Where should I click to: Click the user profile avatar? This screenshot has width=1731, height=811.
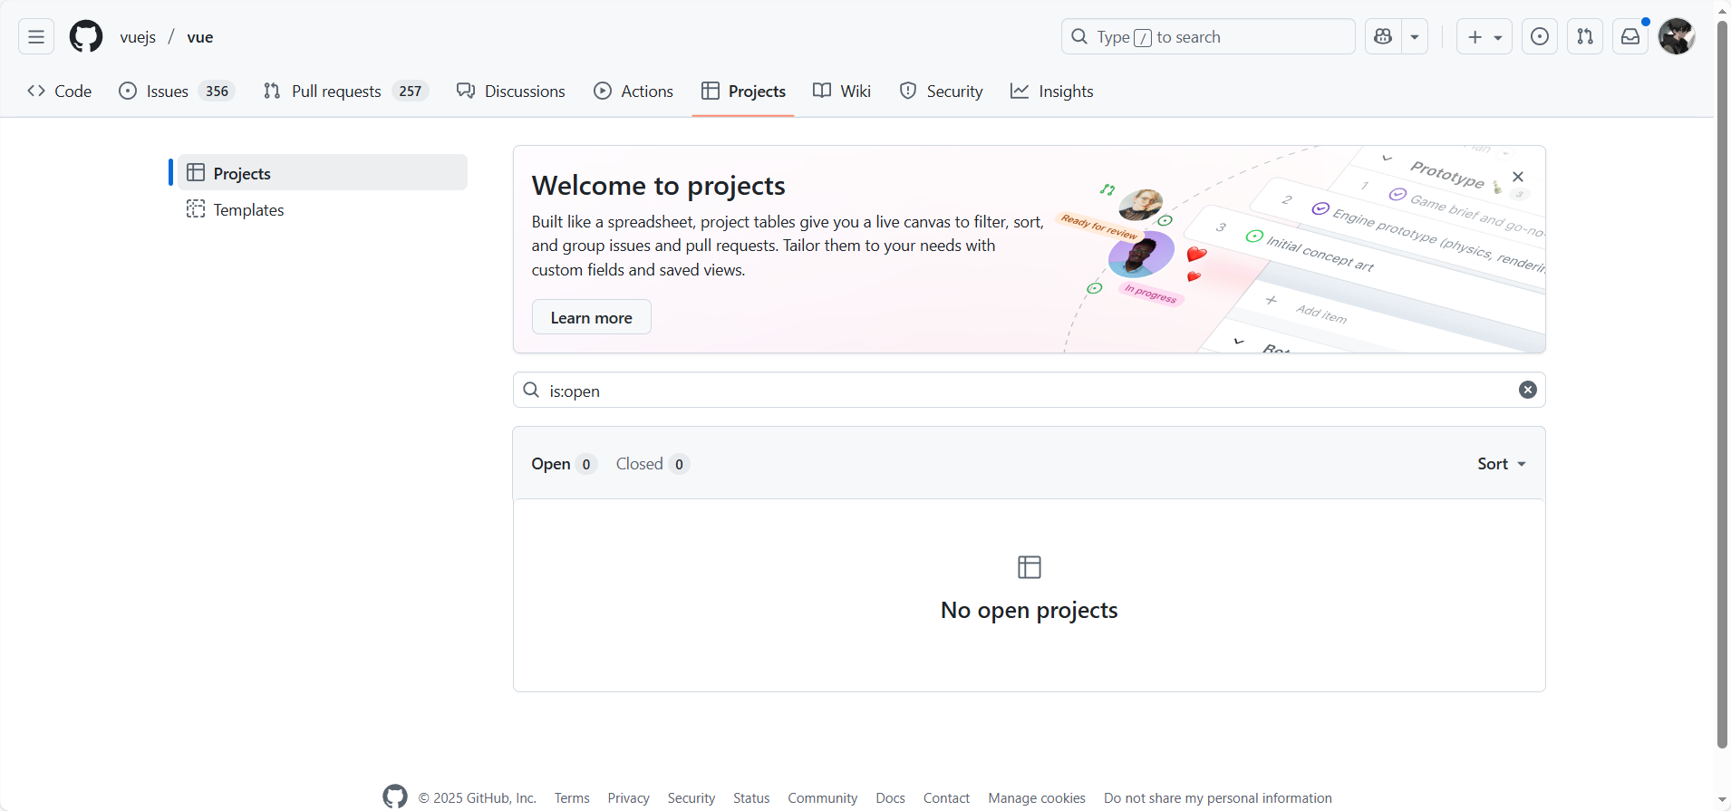1676,37
